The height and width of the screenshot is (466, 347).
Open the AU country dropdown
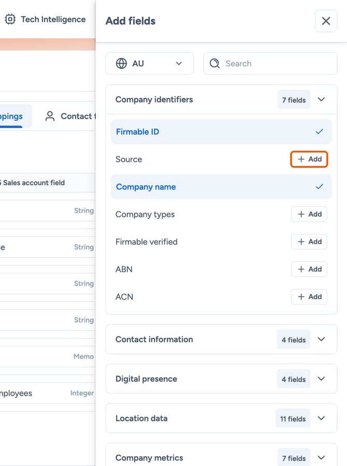point(149,63)
